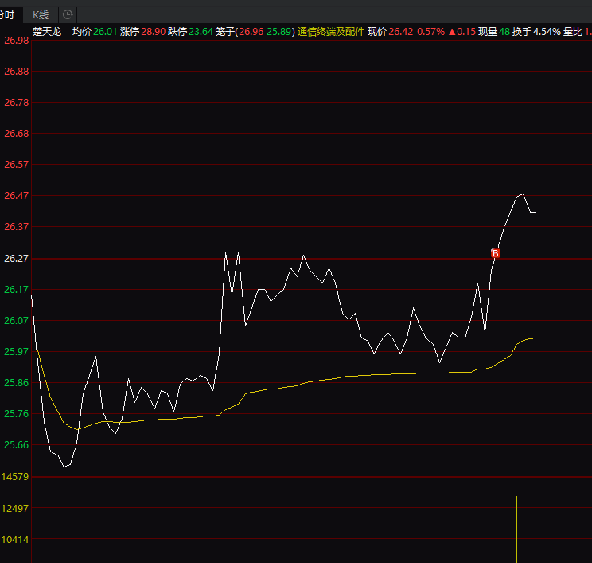This screenshot has height=563, width=592.
Task: Click y-axis label 26.88
Action: 16,72
